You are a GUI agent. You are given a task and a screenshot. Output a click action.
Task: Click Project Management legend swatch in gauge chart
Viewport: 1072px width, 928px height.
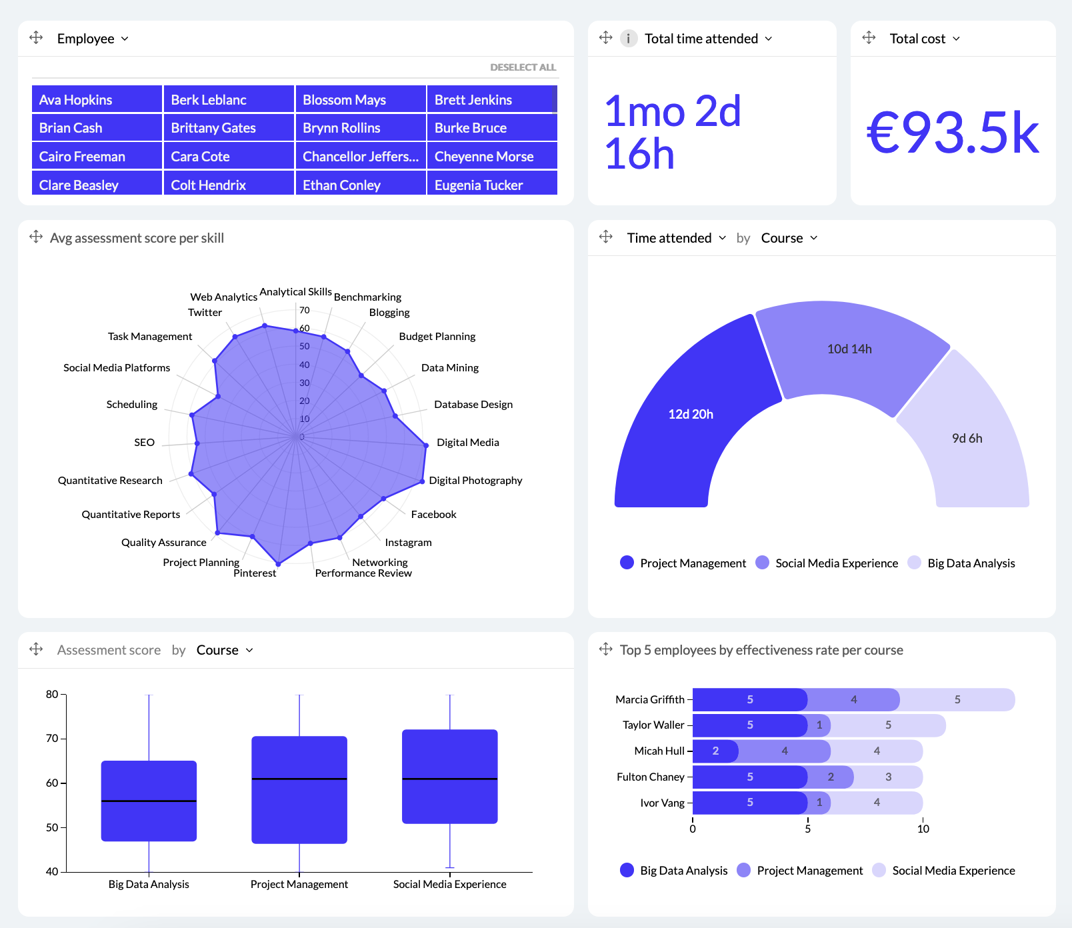(x=627, y=563)
